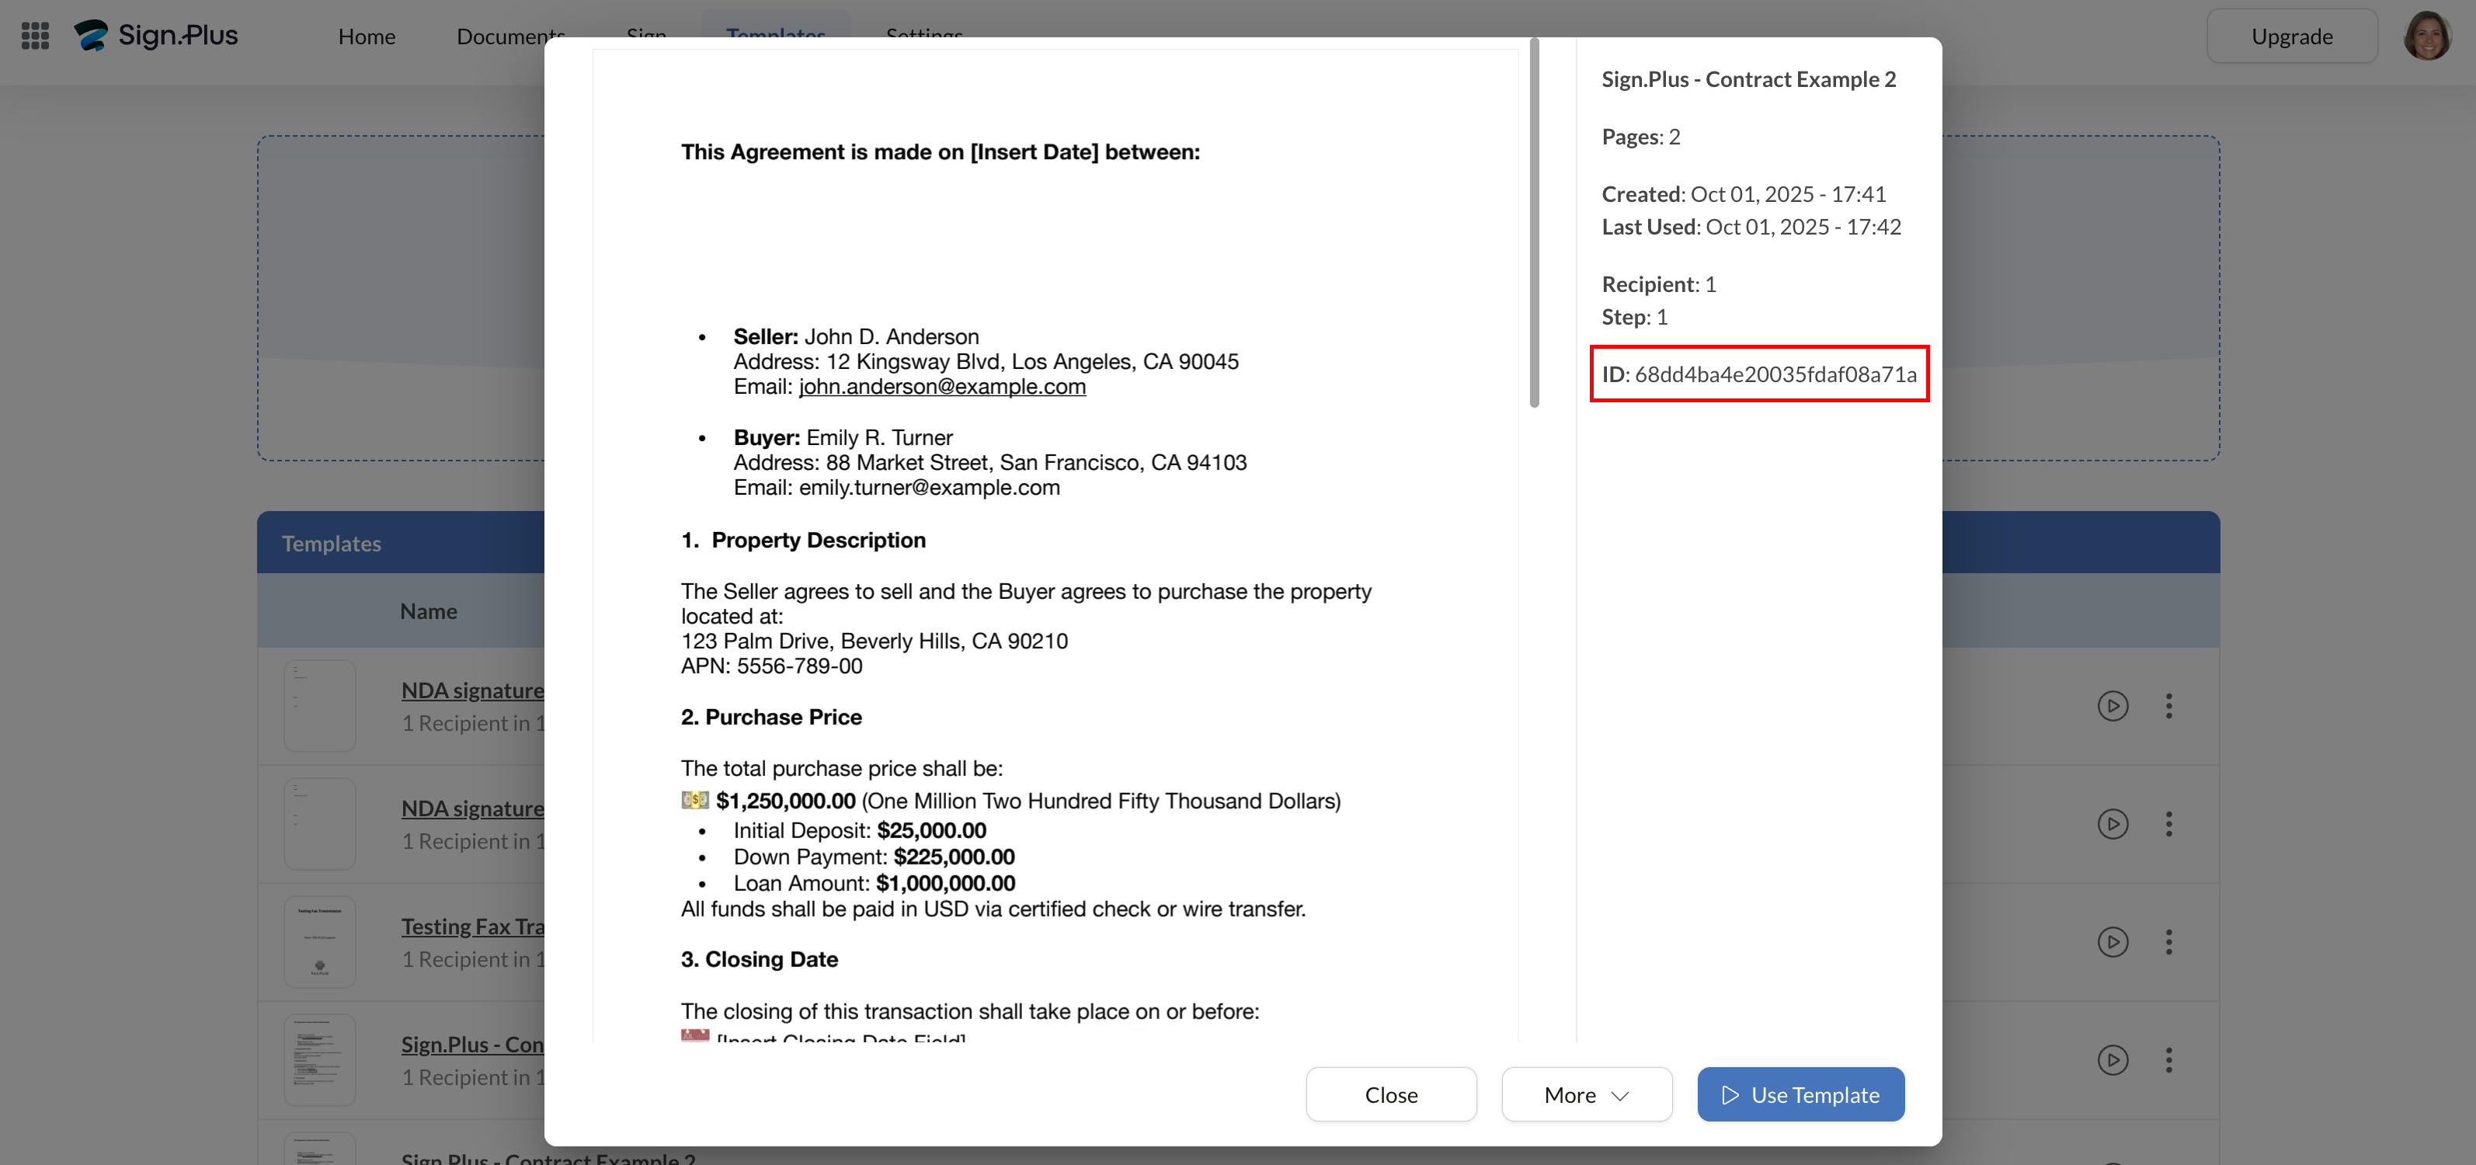Click the heading 2. Purchase Price
Viewport: 2476px width, 1165px height.
(772, 717)
